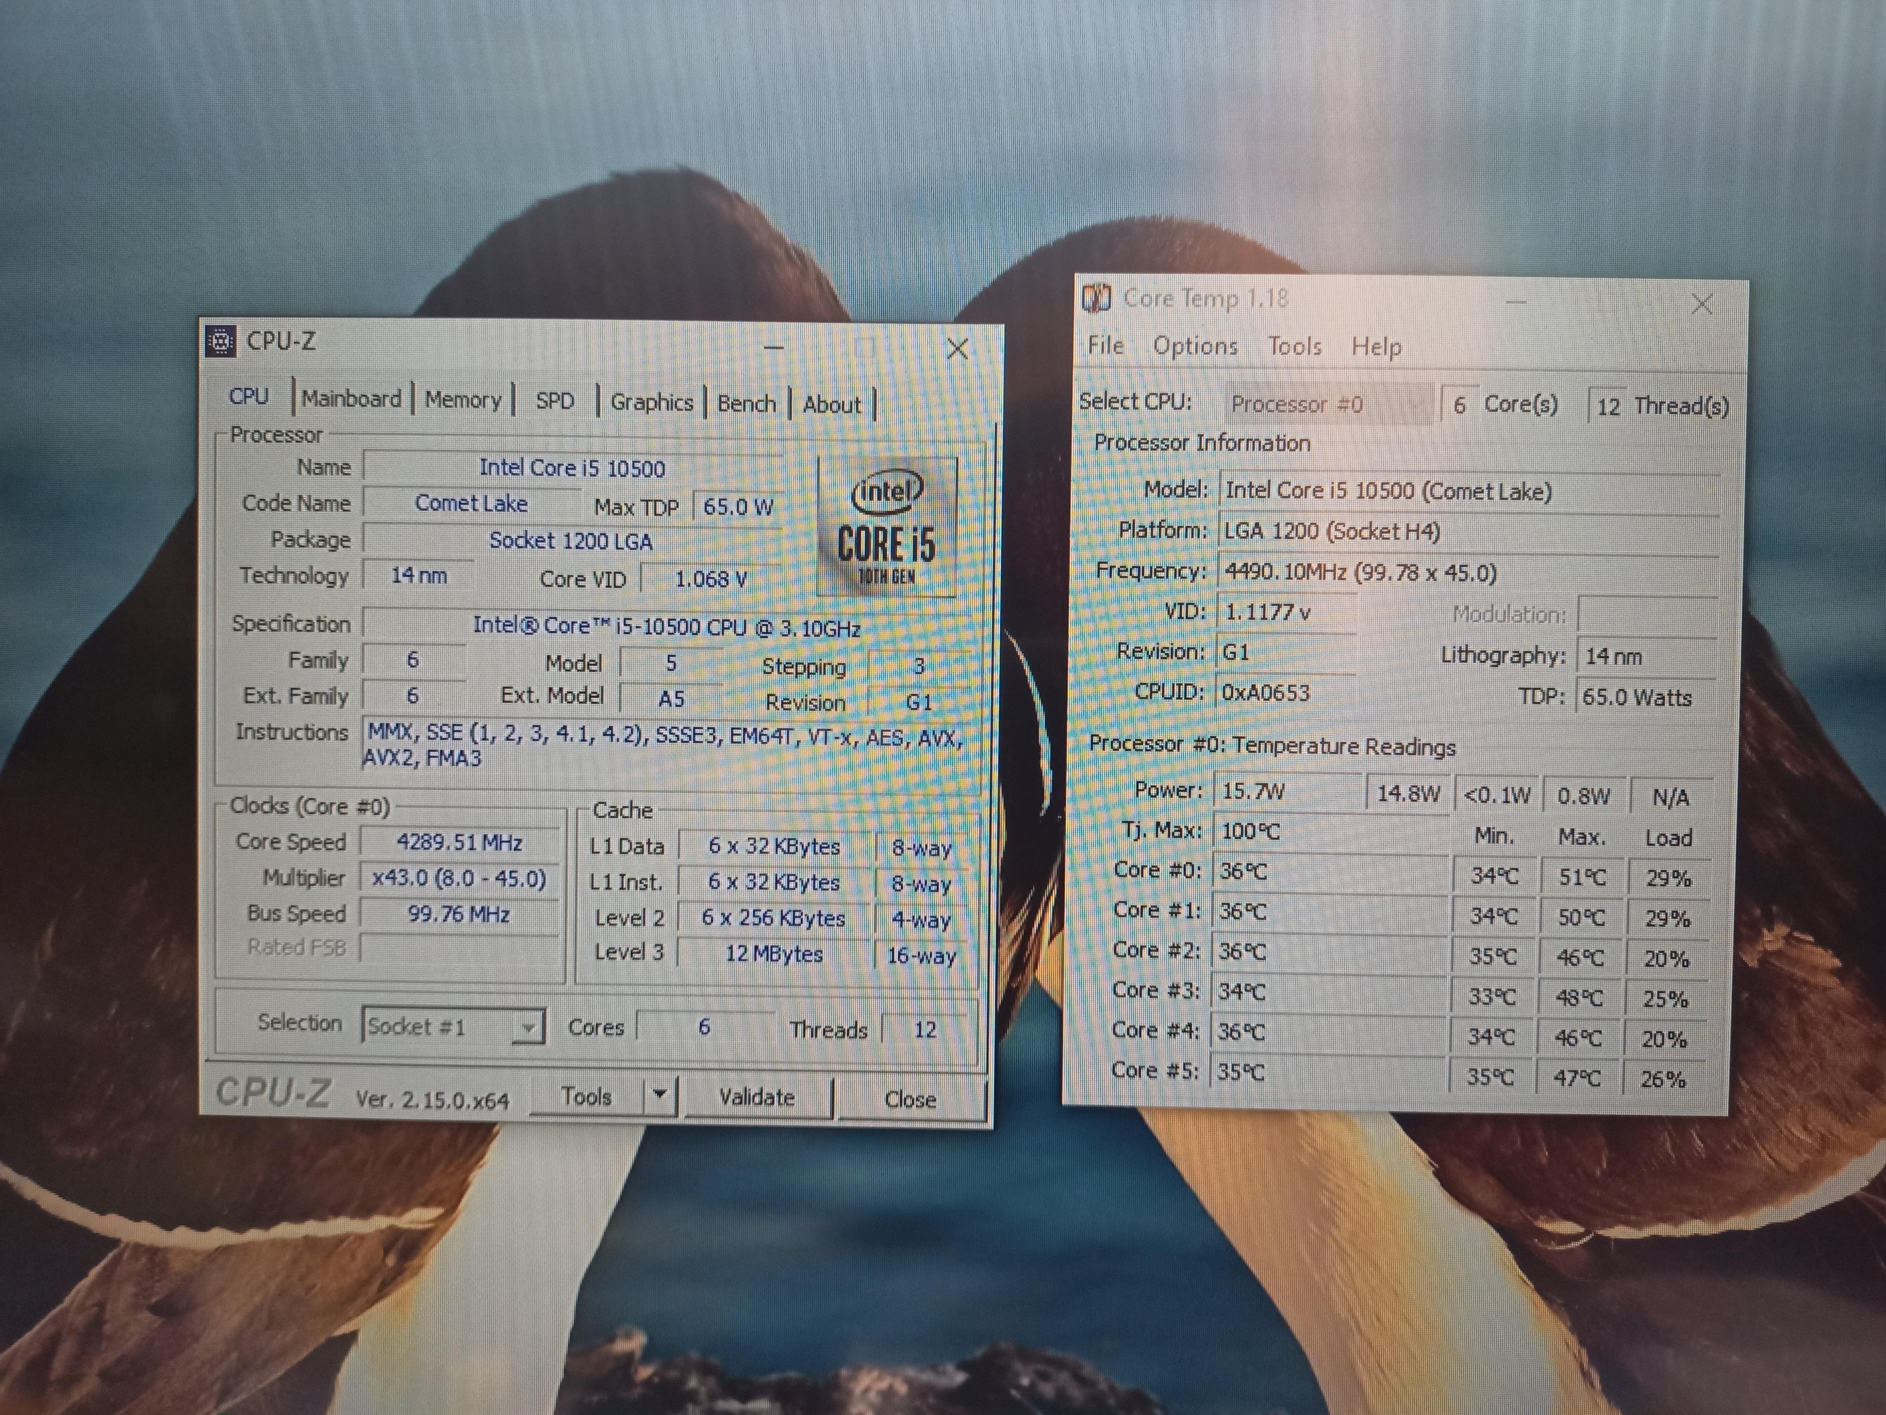Switch to the Memory tab
This screenshot has height=1415, width=1886.
pos(463,400)
